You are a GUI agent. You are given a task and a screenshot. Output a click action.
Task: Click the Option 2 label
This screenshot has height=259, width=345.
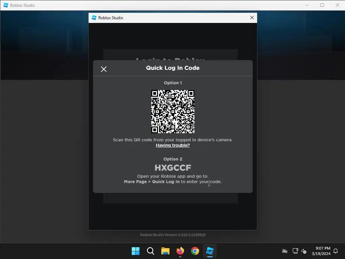point(173,159)
